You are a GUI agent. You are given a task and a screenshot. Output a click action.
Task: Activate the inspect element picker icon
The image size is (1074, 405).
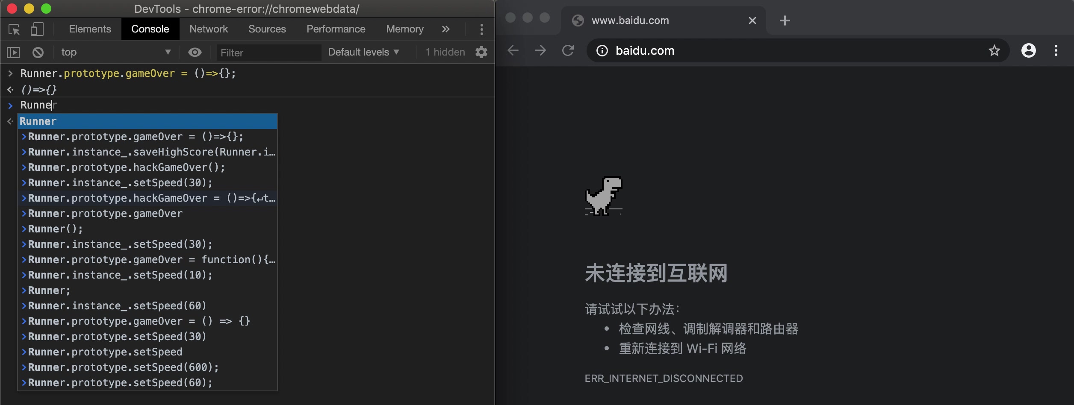click(x=14, y=29)
